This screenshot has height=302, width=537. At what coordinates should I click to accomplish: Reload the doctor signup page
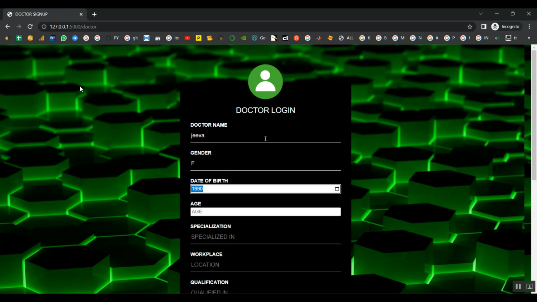click(x=30, y=27)
